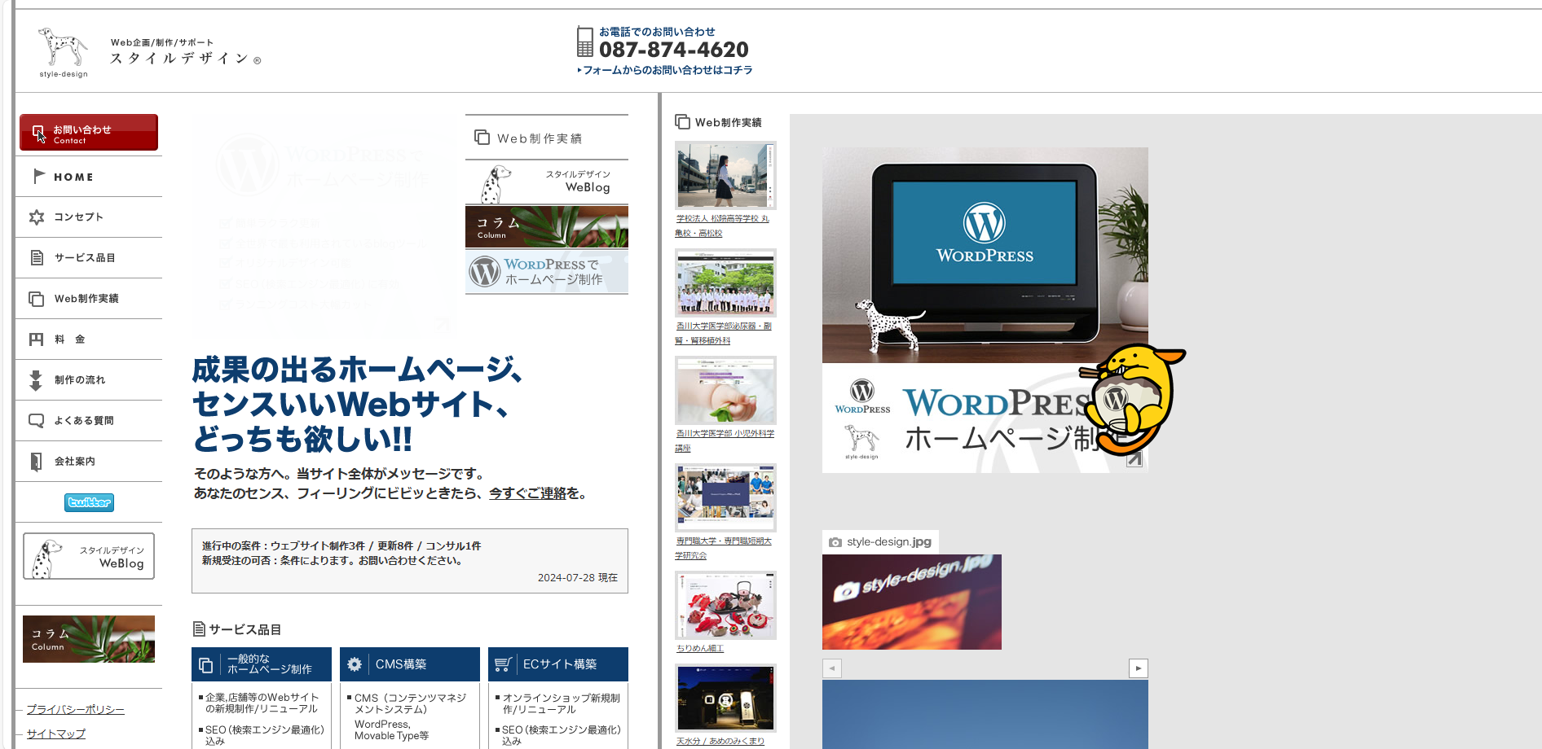Click the 制作の流れ down-arrow icon
Screen dimensions: 1542x749
pyautogui.click(x=36, y=380)
